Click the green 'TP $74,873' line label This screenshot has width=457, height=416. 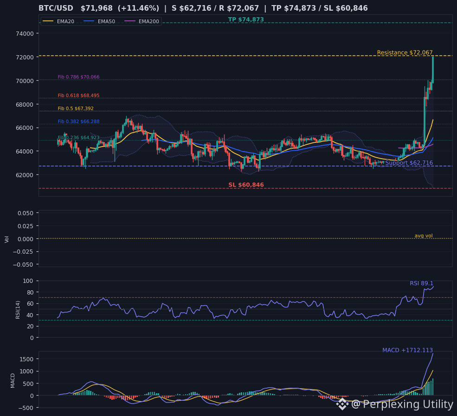246,19
